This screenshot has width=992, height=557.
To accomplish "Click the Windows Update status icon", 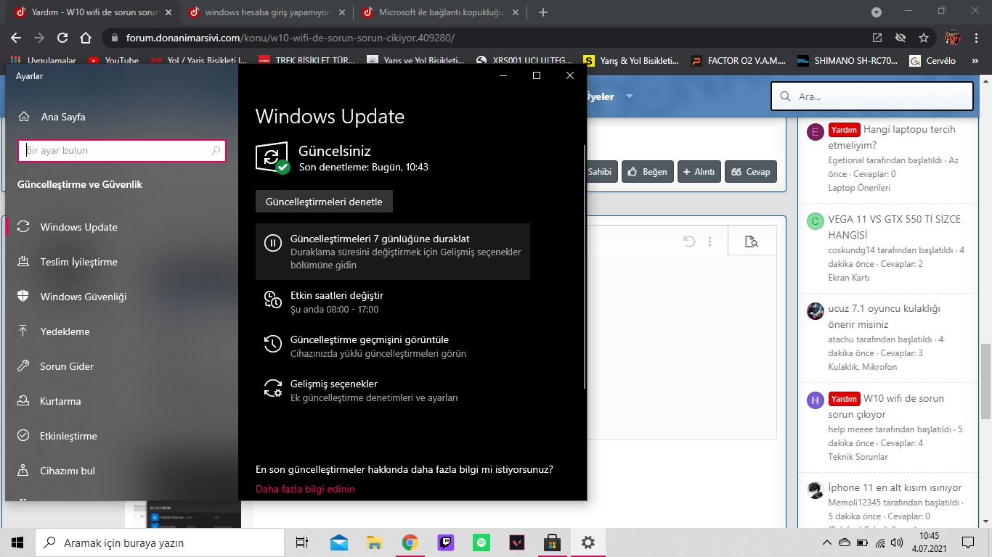I will click(x=272, y=158).
